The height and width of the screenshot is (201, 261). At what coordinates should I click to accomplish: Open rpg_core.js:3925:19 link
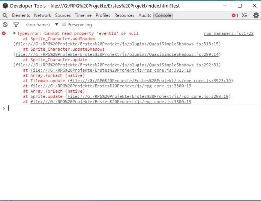tap(111, 70)
